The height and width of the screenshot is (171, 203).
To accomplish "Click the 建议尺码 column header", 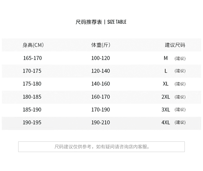I will coord(175,45).
